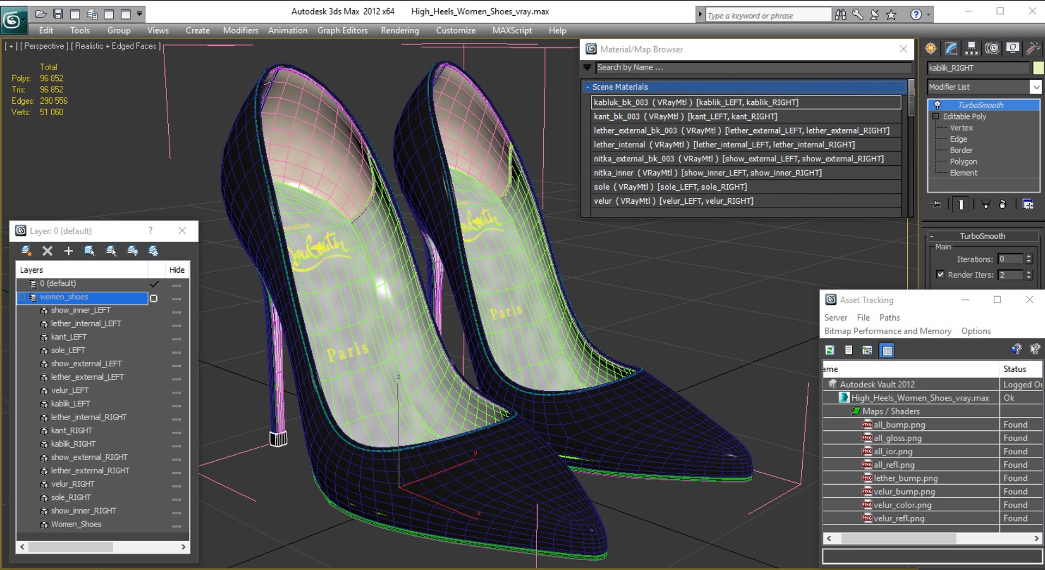1045x570 pixels.
Task: Click Add Selection plus icon in Layer dialog
Action: coord(69,250)
